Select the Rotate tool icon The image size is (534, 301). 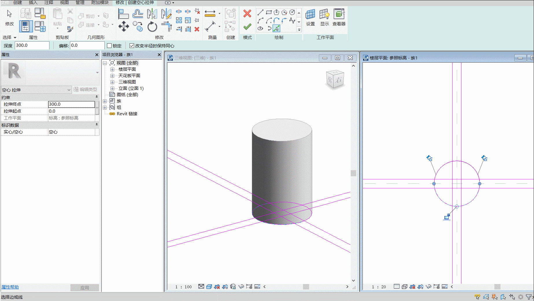[152, 27]
